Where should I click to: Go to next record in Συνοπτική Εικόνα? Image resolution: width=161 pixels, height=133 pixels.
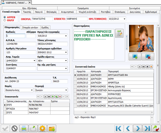140,67
